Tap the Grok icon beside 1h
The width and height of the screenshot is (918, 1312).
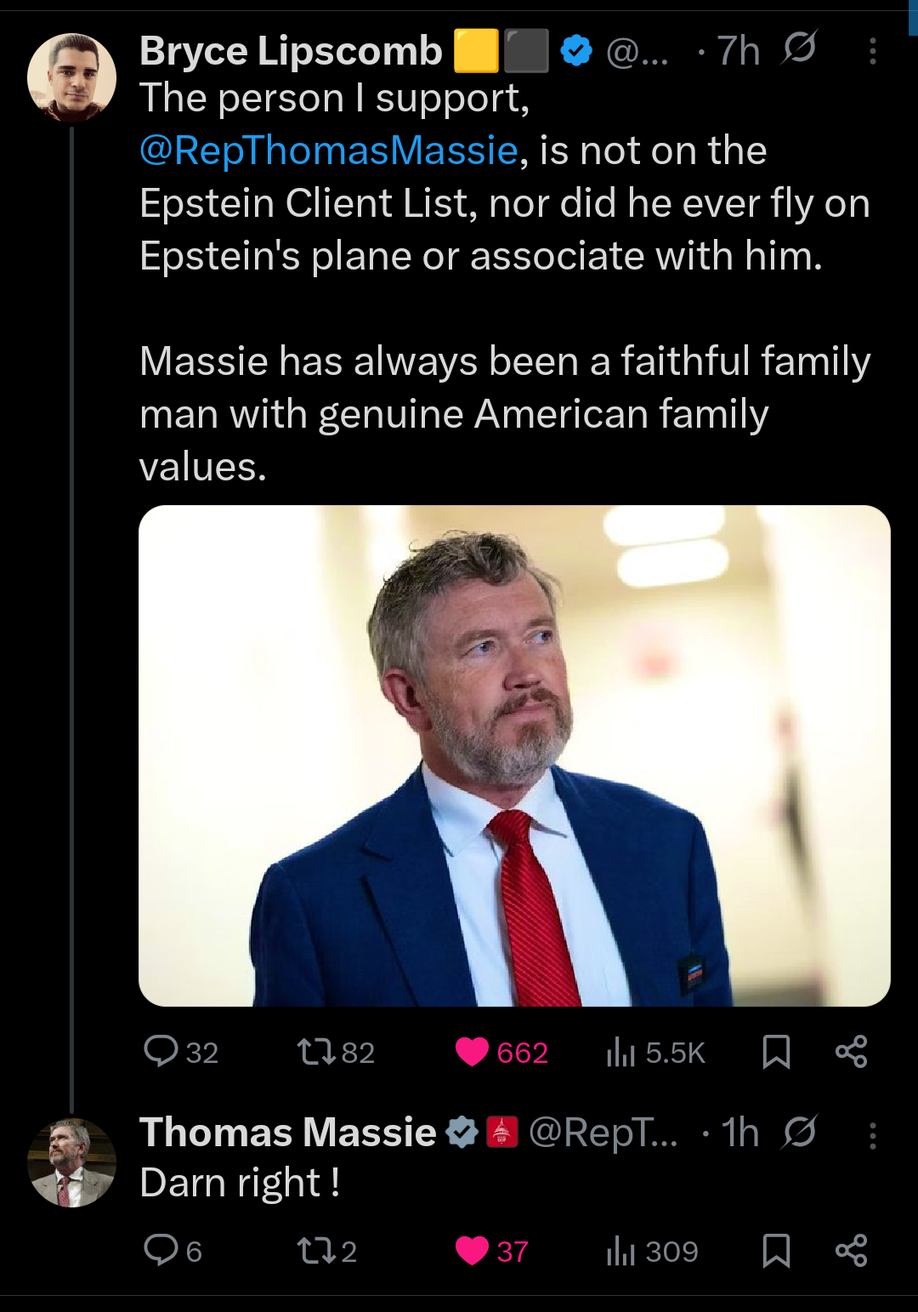point(799,1132)
